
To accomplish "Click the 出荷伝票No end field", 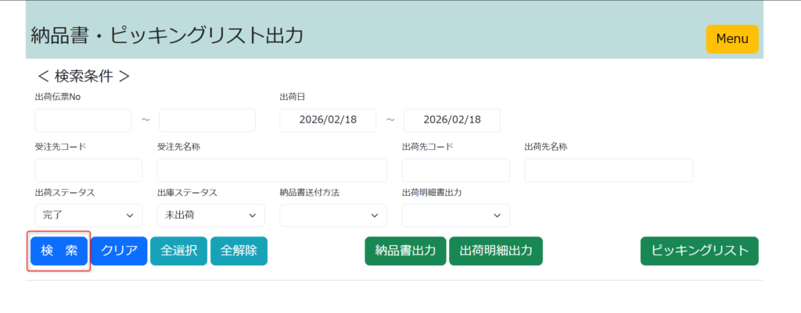I will pyautogui.click(x=207, y=120).
